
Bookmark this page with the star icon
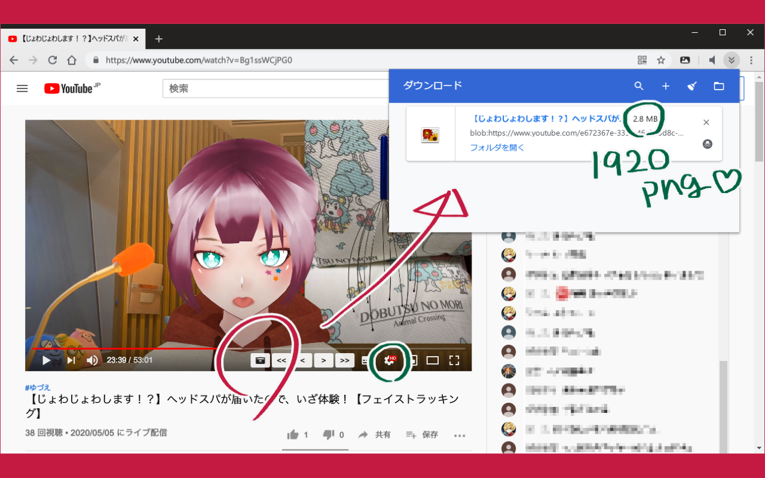pyautogui.click(x=661, y=60)
